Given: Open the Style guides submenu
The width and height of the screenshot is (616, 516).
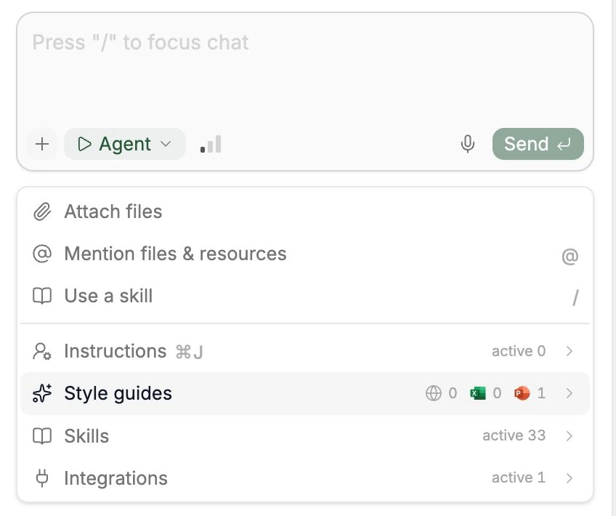Looking at the screenshot, I should coord(305,393).
